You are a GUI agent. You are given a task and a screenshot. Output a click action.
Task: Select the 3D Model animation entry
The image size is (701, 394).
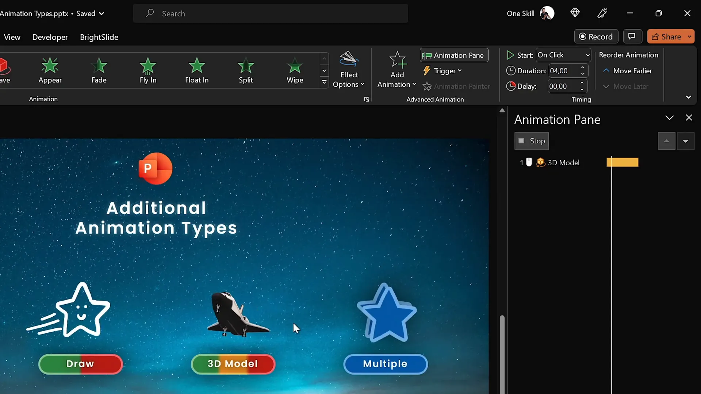[563, 163]
